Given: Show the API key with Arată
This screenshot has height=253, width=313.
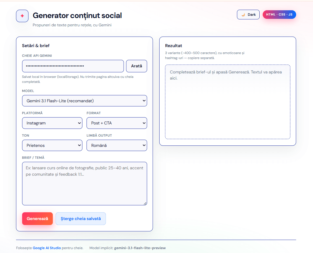Looking at the screenshot, I should tap(136, 66).
